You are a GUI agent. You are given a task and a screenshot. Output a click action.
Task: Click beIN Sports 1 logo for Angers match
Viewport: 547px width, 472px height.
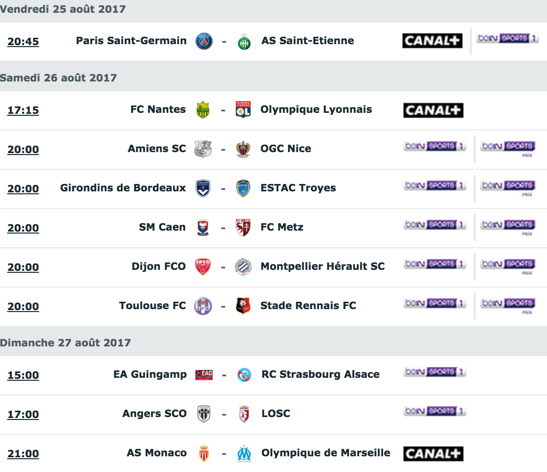pos(435,411)
